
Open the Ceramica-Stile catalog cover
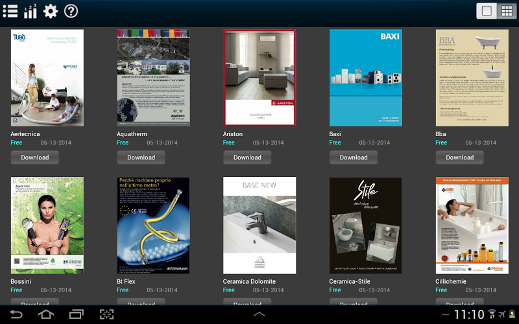point(366,226)
